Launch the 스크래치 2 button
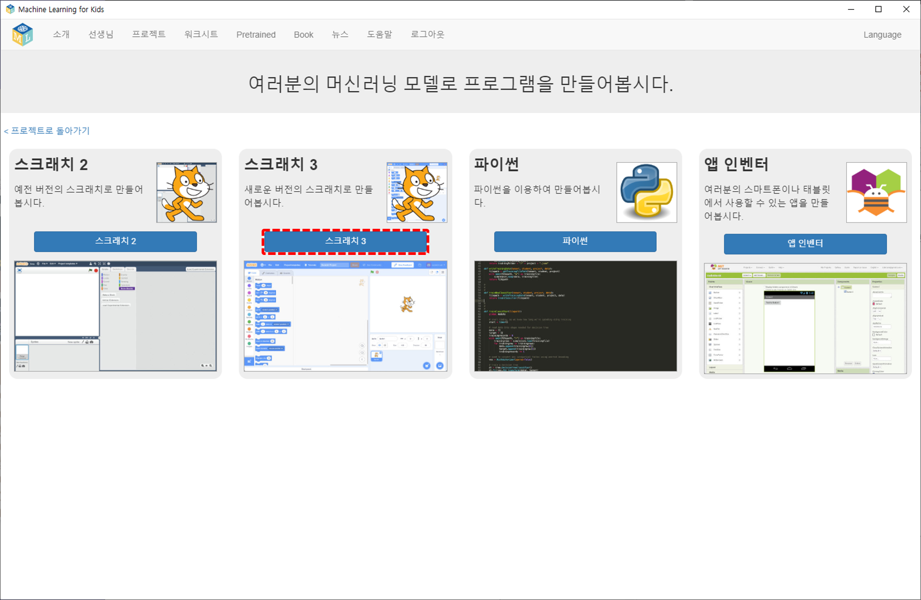 pyautogui.click(x=115, y=241)
